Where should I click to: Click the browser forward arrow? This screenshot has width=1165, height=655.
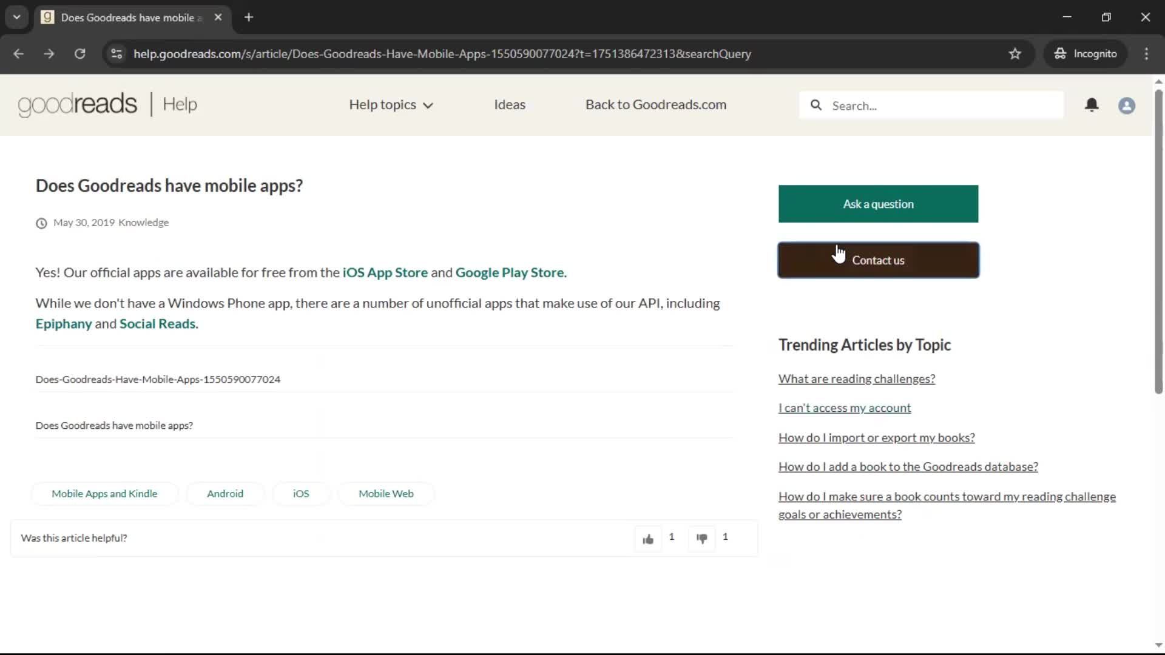49,53
